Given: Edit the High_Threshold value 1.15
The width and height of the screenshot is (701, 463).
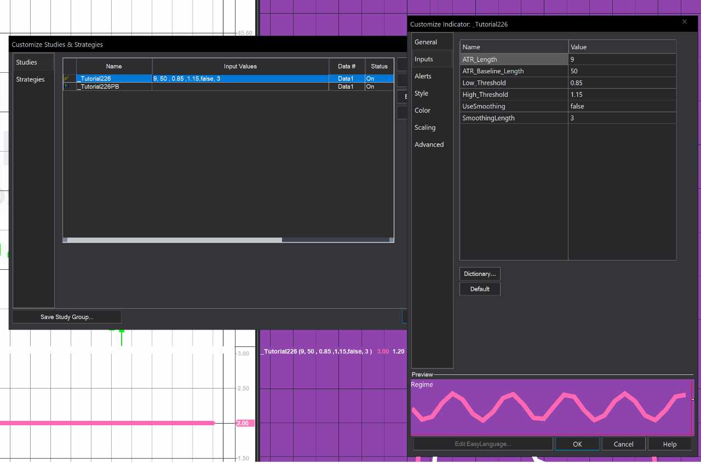Looking at the screenshot, I should pos(622,95).
